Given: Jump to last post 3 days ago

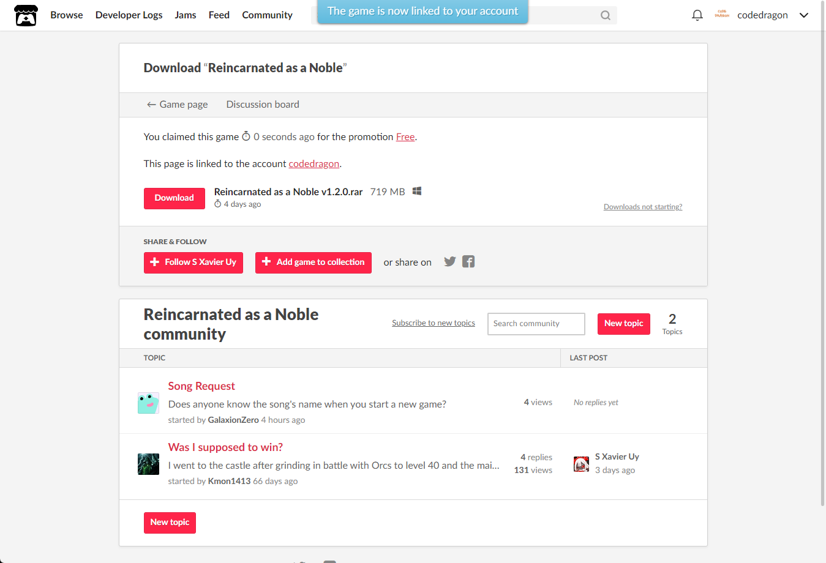Looking at the screenshot, I should (615, 471).
